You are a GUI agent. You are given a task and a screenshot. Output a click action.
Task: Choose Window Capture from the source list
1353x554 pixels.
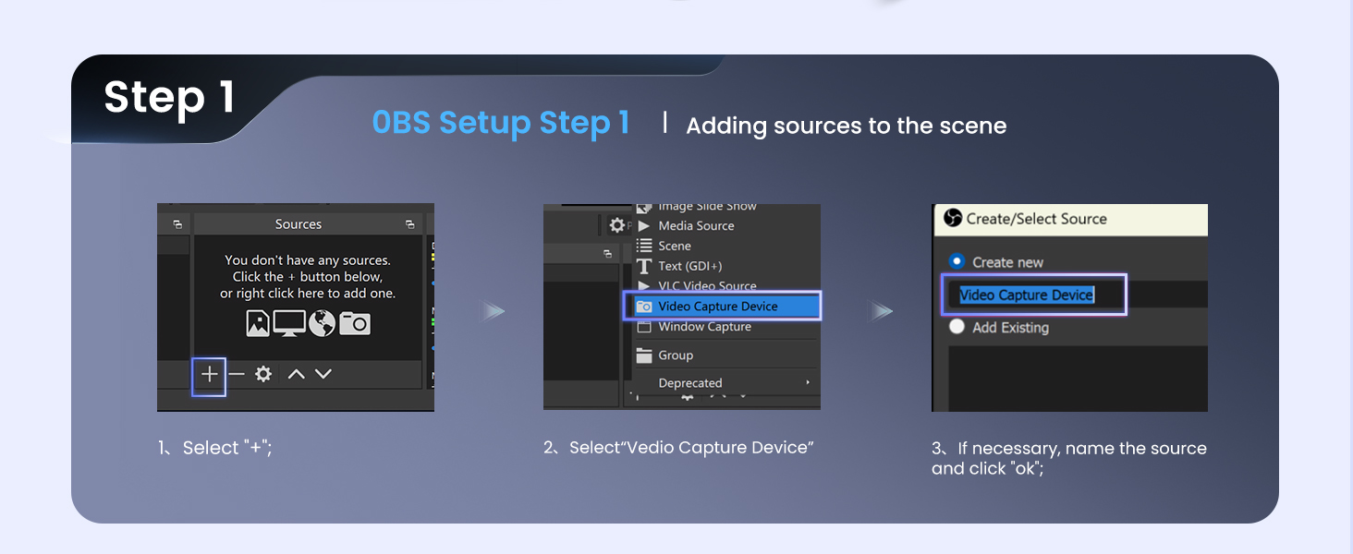[704, 327]
